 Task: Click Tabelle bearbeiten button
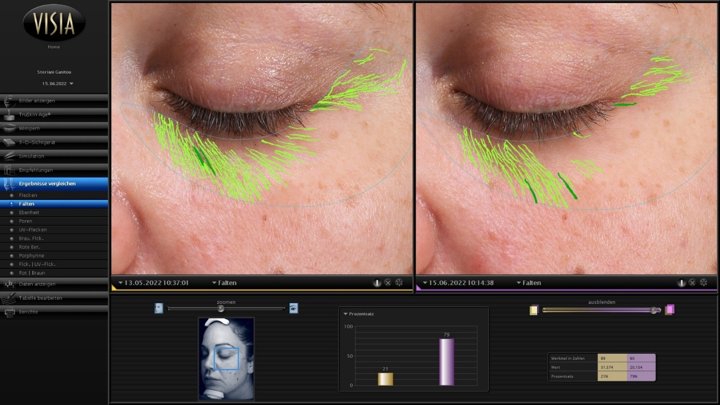(x=40, y=298)
